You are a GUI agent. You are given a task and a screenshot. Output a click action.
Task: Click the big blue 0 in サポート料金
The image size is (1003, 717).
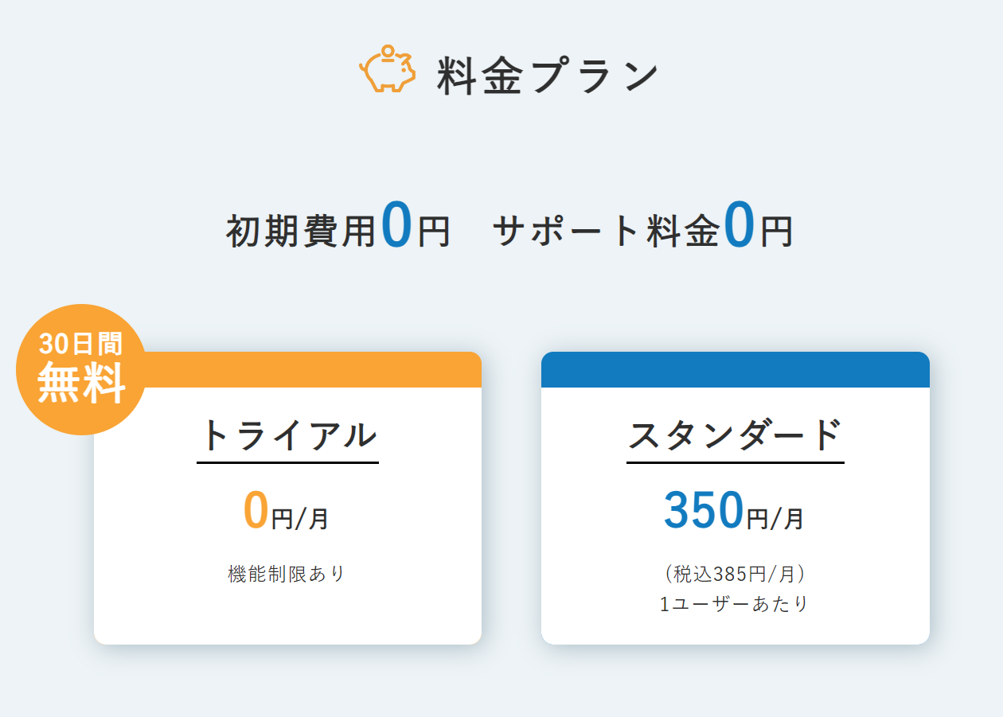740,225
